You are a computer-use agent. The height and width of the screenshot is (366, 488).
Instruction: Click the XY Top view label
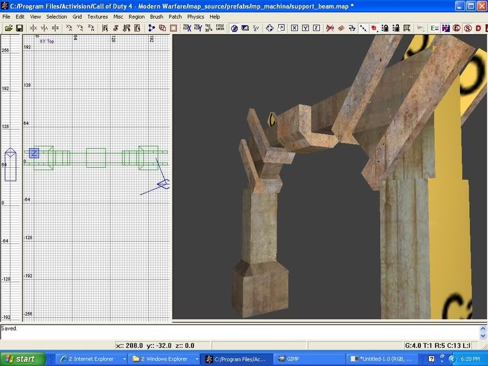47,41
